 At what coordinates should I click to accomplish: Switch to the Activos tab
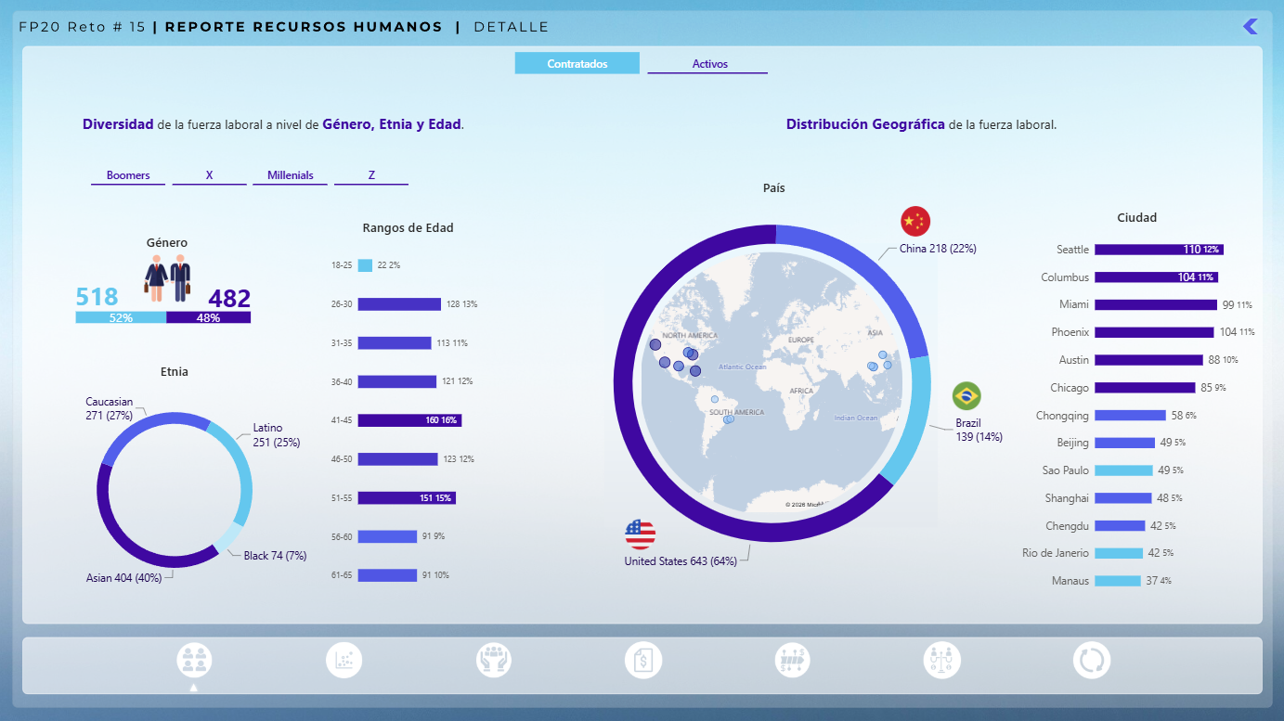tap(707, 64)
